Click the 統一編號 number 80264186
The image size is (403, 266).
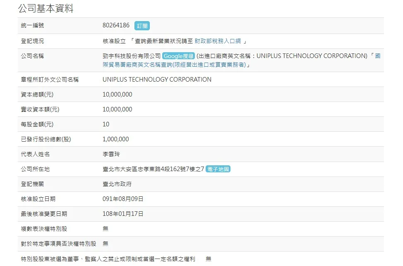[x=116, y=26]
